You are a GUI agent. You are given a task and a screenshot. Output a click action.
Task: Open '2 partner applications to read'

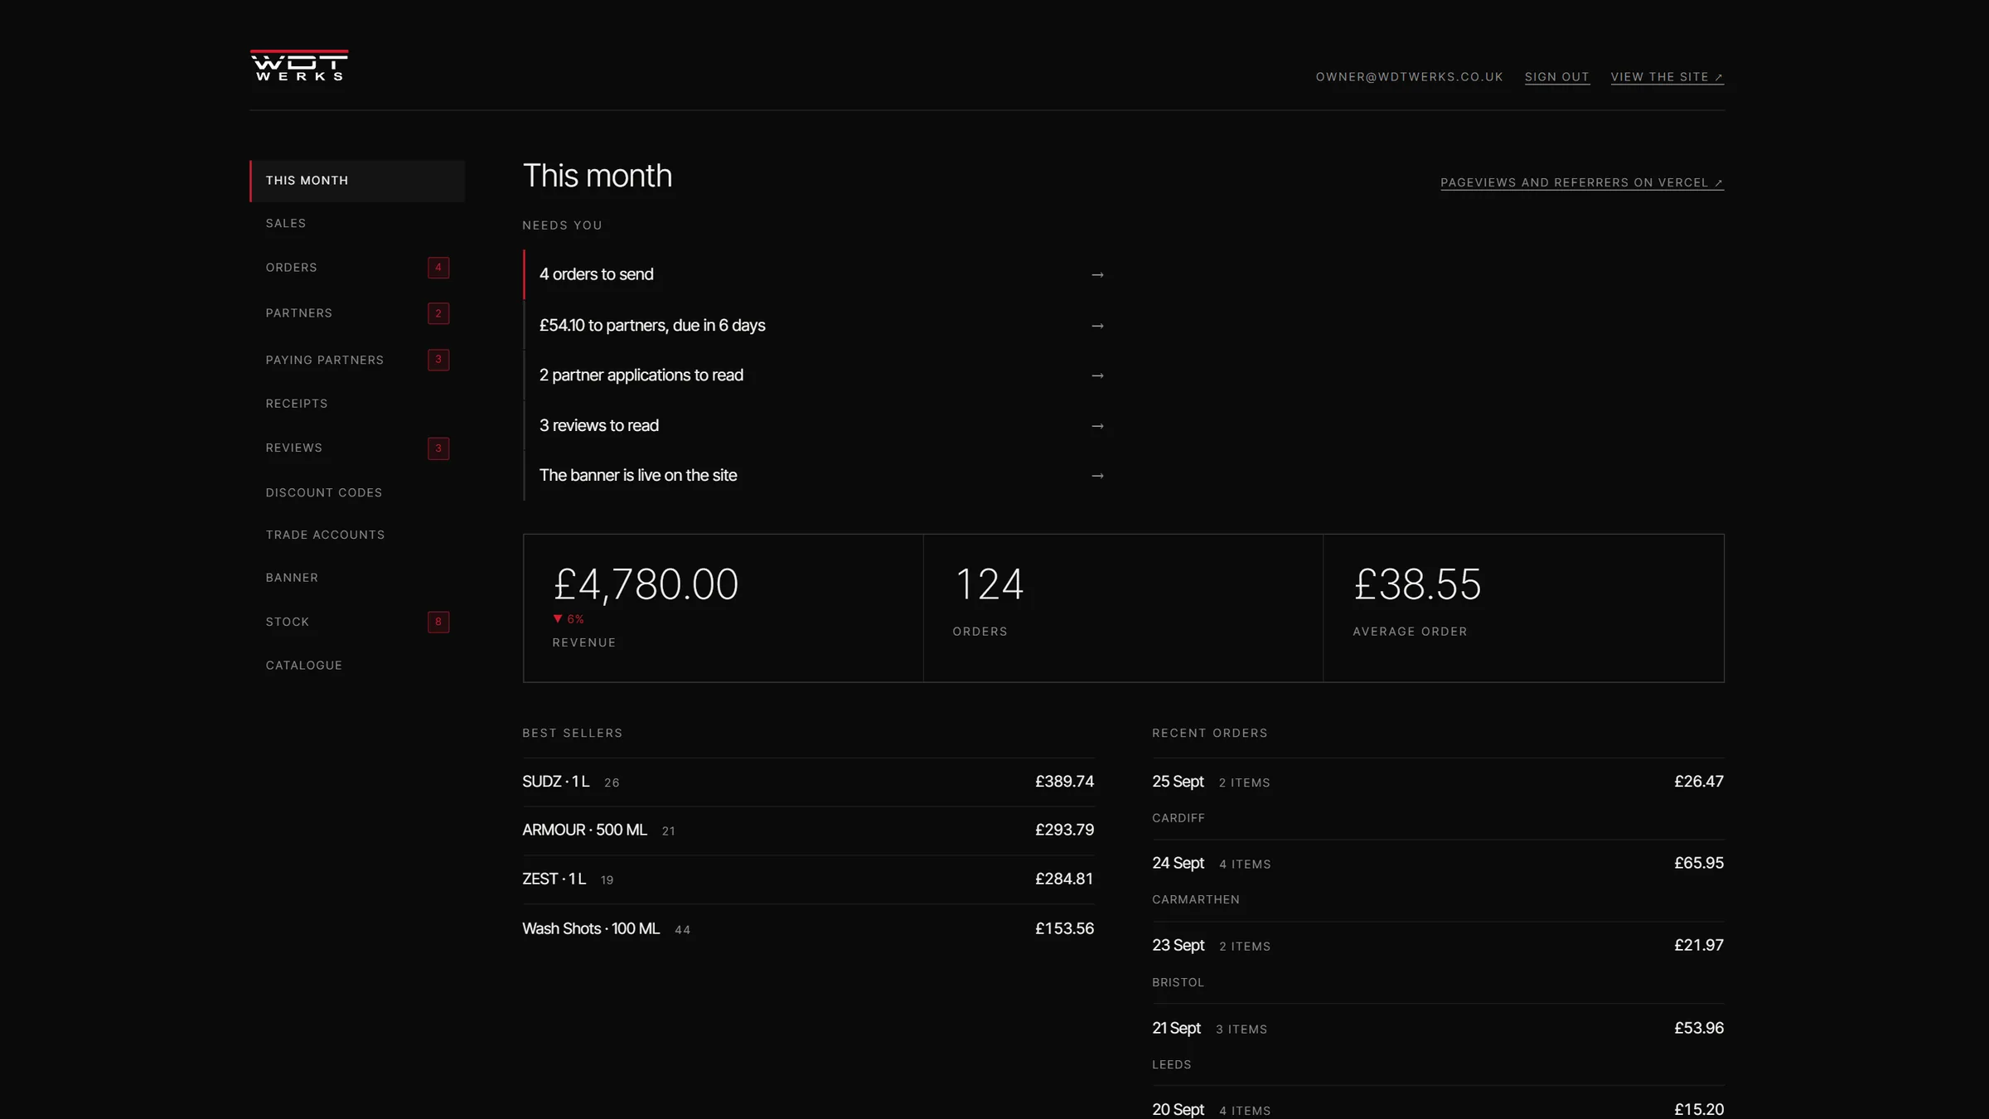click(x=815, y=375)
